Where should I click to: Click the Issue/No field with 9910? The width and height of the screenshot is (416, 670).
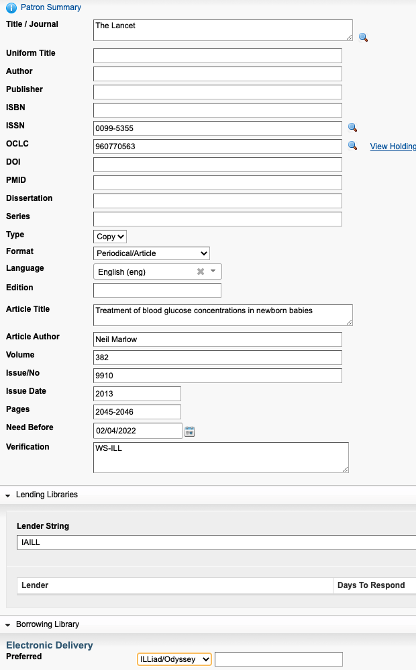pos(217,376)
